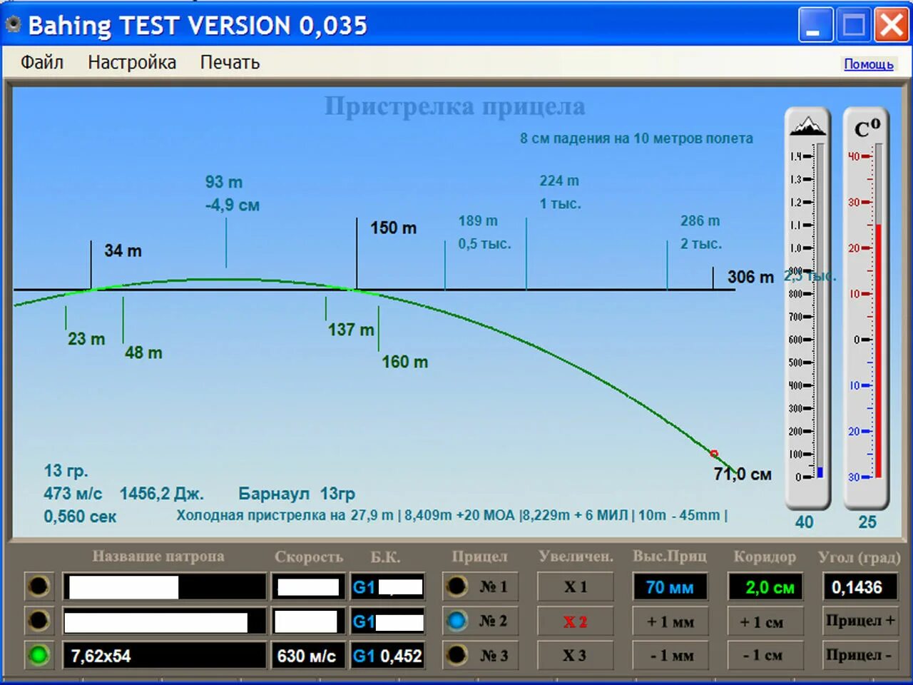Adjust the red temperature thermometer slider
The height and width of the screenshot is (685, 913).
pos(879,311)
